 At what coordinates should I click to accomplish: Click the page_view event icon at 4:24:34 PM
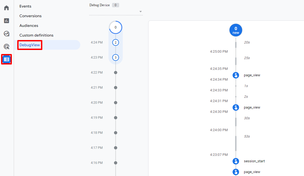236,75
